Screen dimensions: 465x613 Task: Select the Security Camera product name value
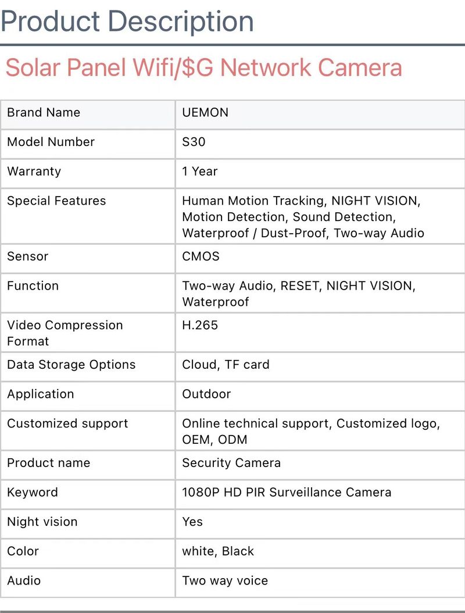(x=231, y=463)
